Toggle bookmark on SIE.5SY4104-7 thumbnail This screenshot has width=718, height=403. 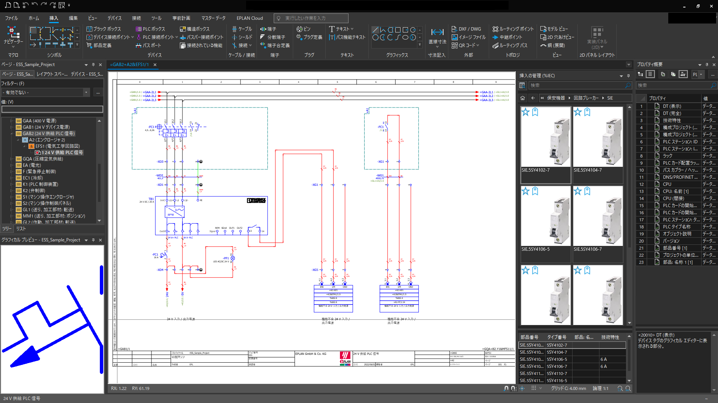point(587,112)
